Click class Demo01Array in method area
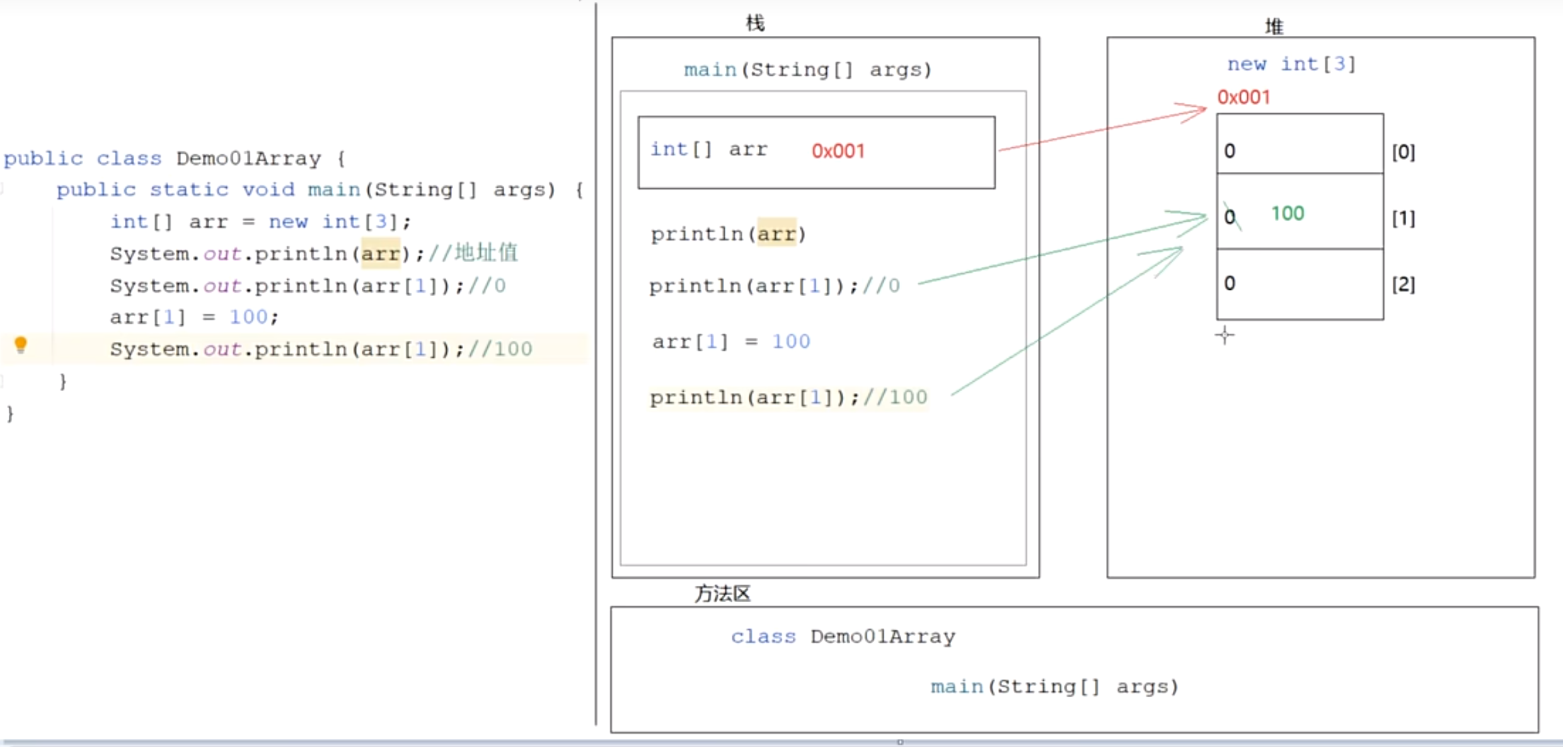 pos(843,636)
